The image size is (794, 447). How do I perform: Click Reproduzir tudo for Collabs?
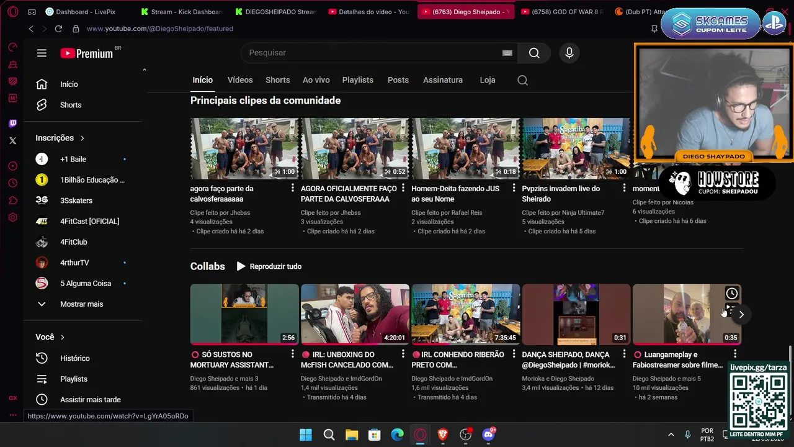click(269, 266)
